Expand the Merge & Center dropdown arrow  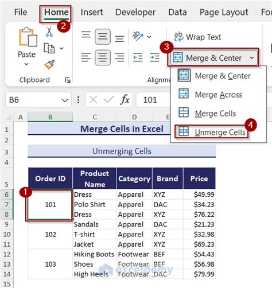[x=252, y=58]
